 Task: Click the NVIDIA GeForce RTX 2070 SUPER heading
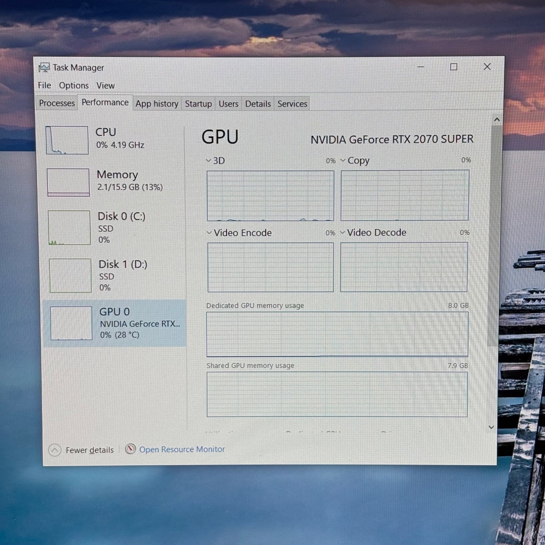392,140
